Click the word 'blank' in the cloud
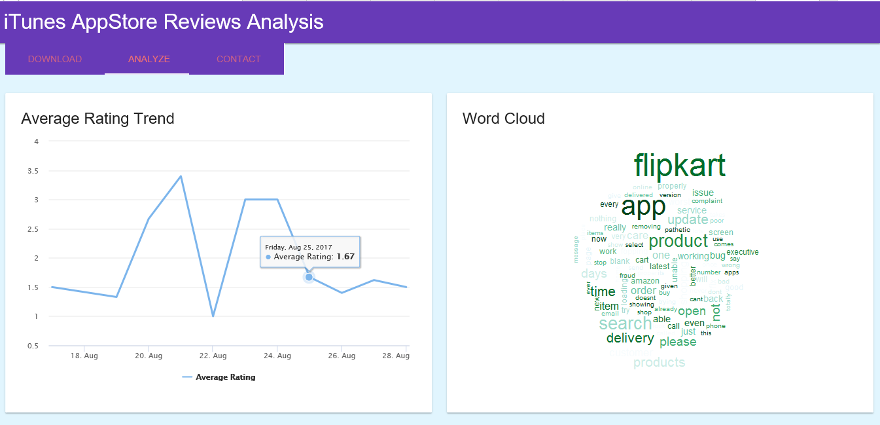880x425 pixels. (620, 261)
